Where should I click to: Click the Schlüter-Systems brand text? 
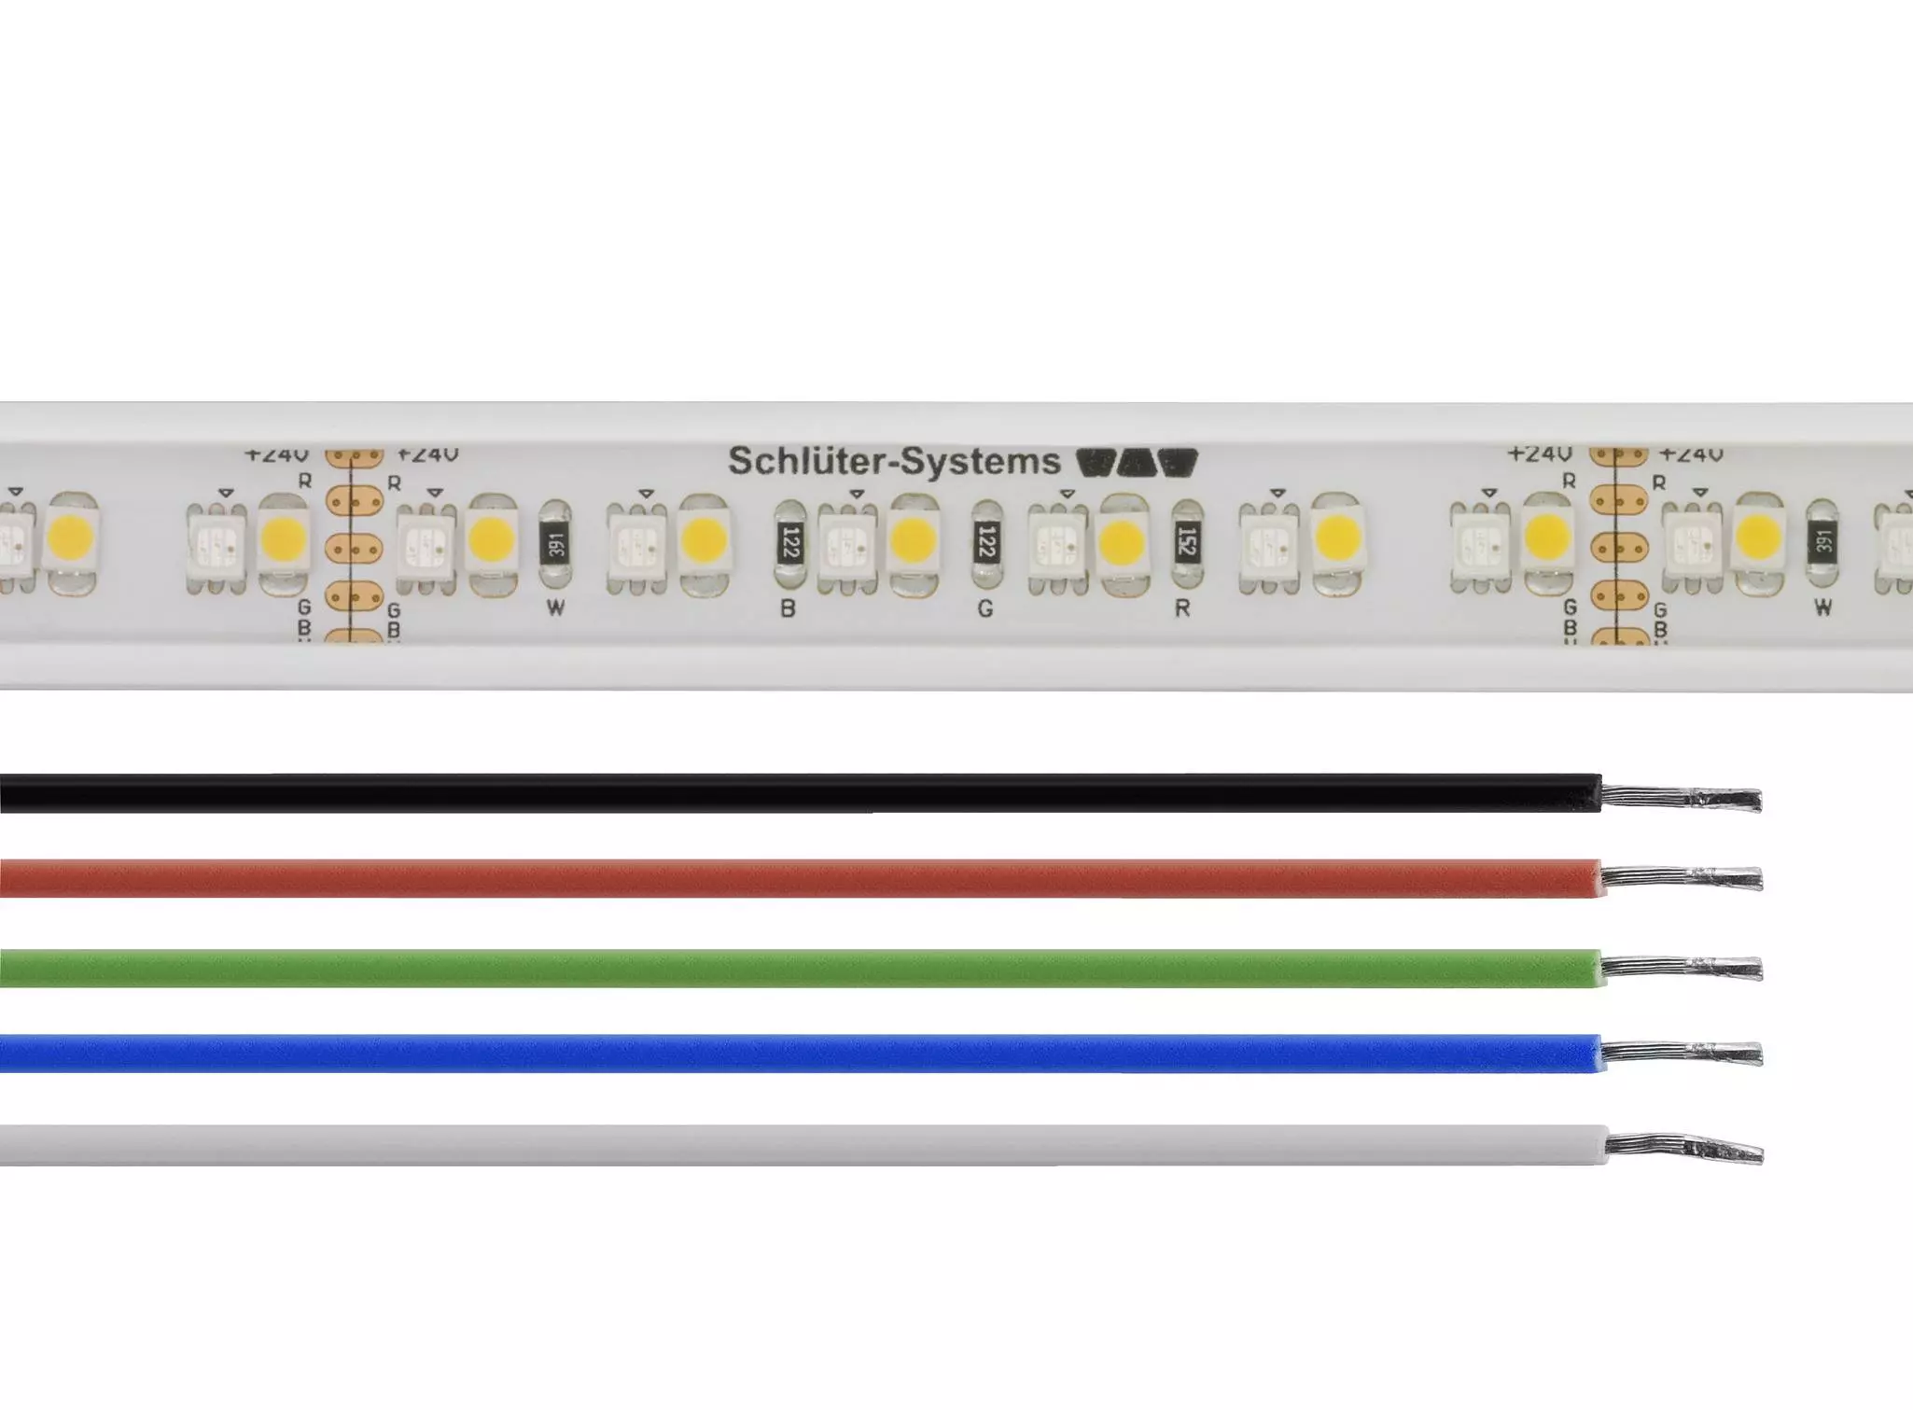point(893,462)
